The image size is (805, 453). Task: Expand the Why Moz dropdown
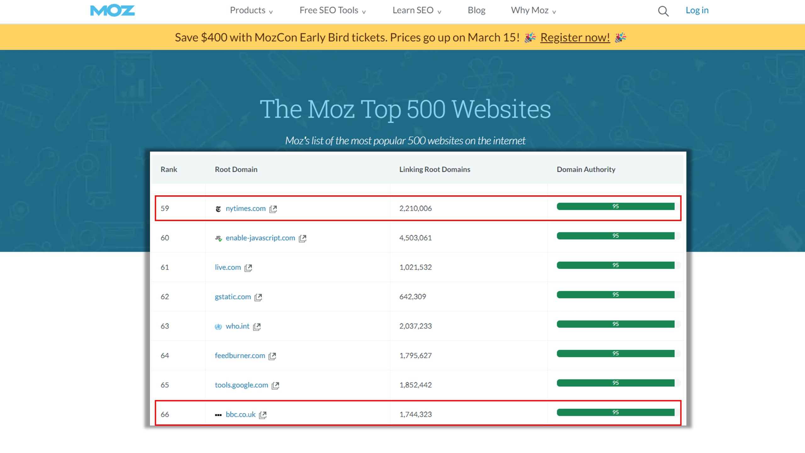534,10
